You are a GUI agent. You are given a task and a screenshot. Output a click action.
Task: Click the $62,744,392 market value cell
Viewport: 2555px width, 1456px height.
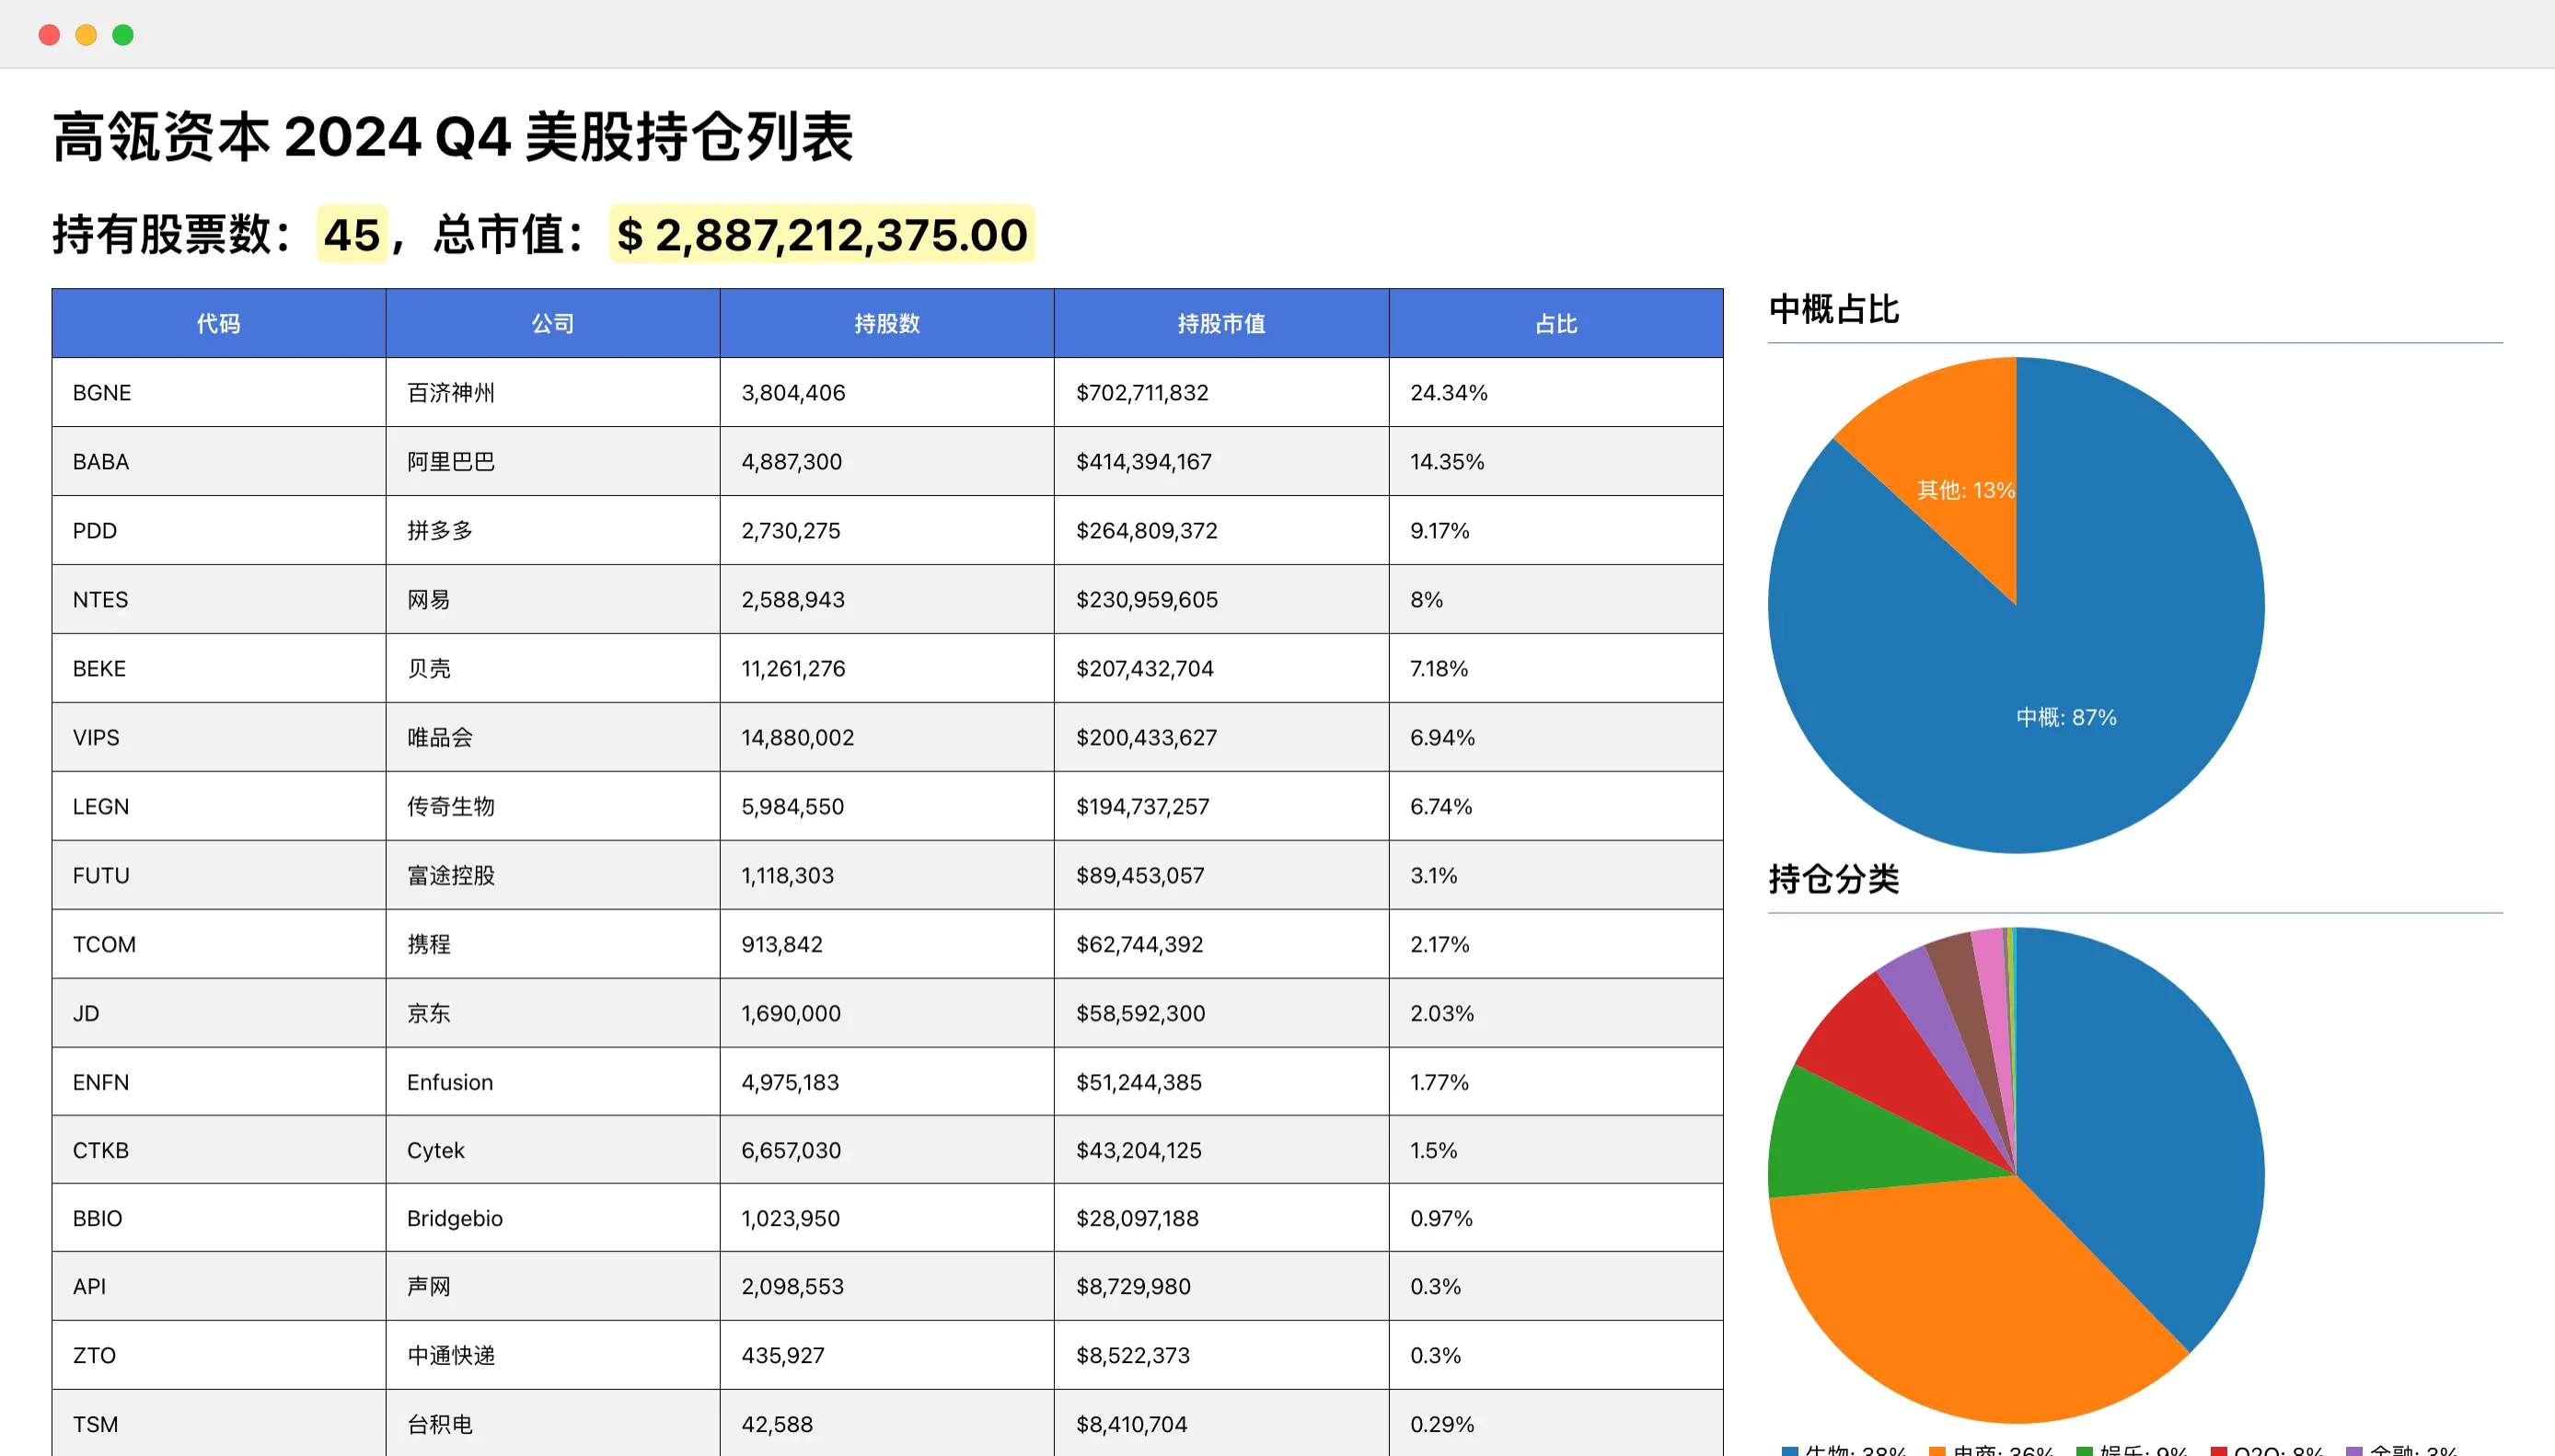pos(1221,944)
